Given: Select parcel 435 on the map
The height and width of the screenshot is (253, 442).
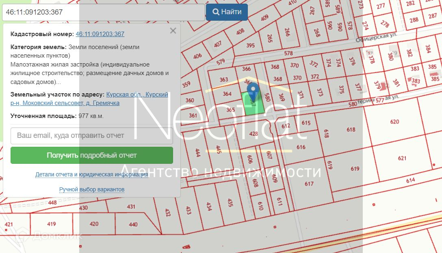Looking at the screenshot, I should tap(230, 203).
